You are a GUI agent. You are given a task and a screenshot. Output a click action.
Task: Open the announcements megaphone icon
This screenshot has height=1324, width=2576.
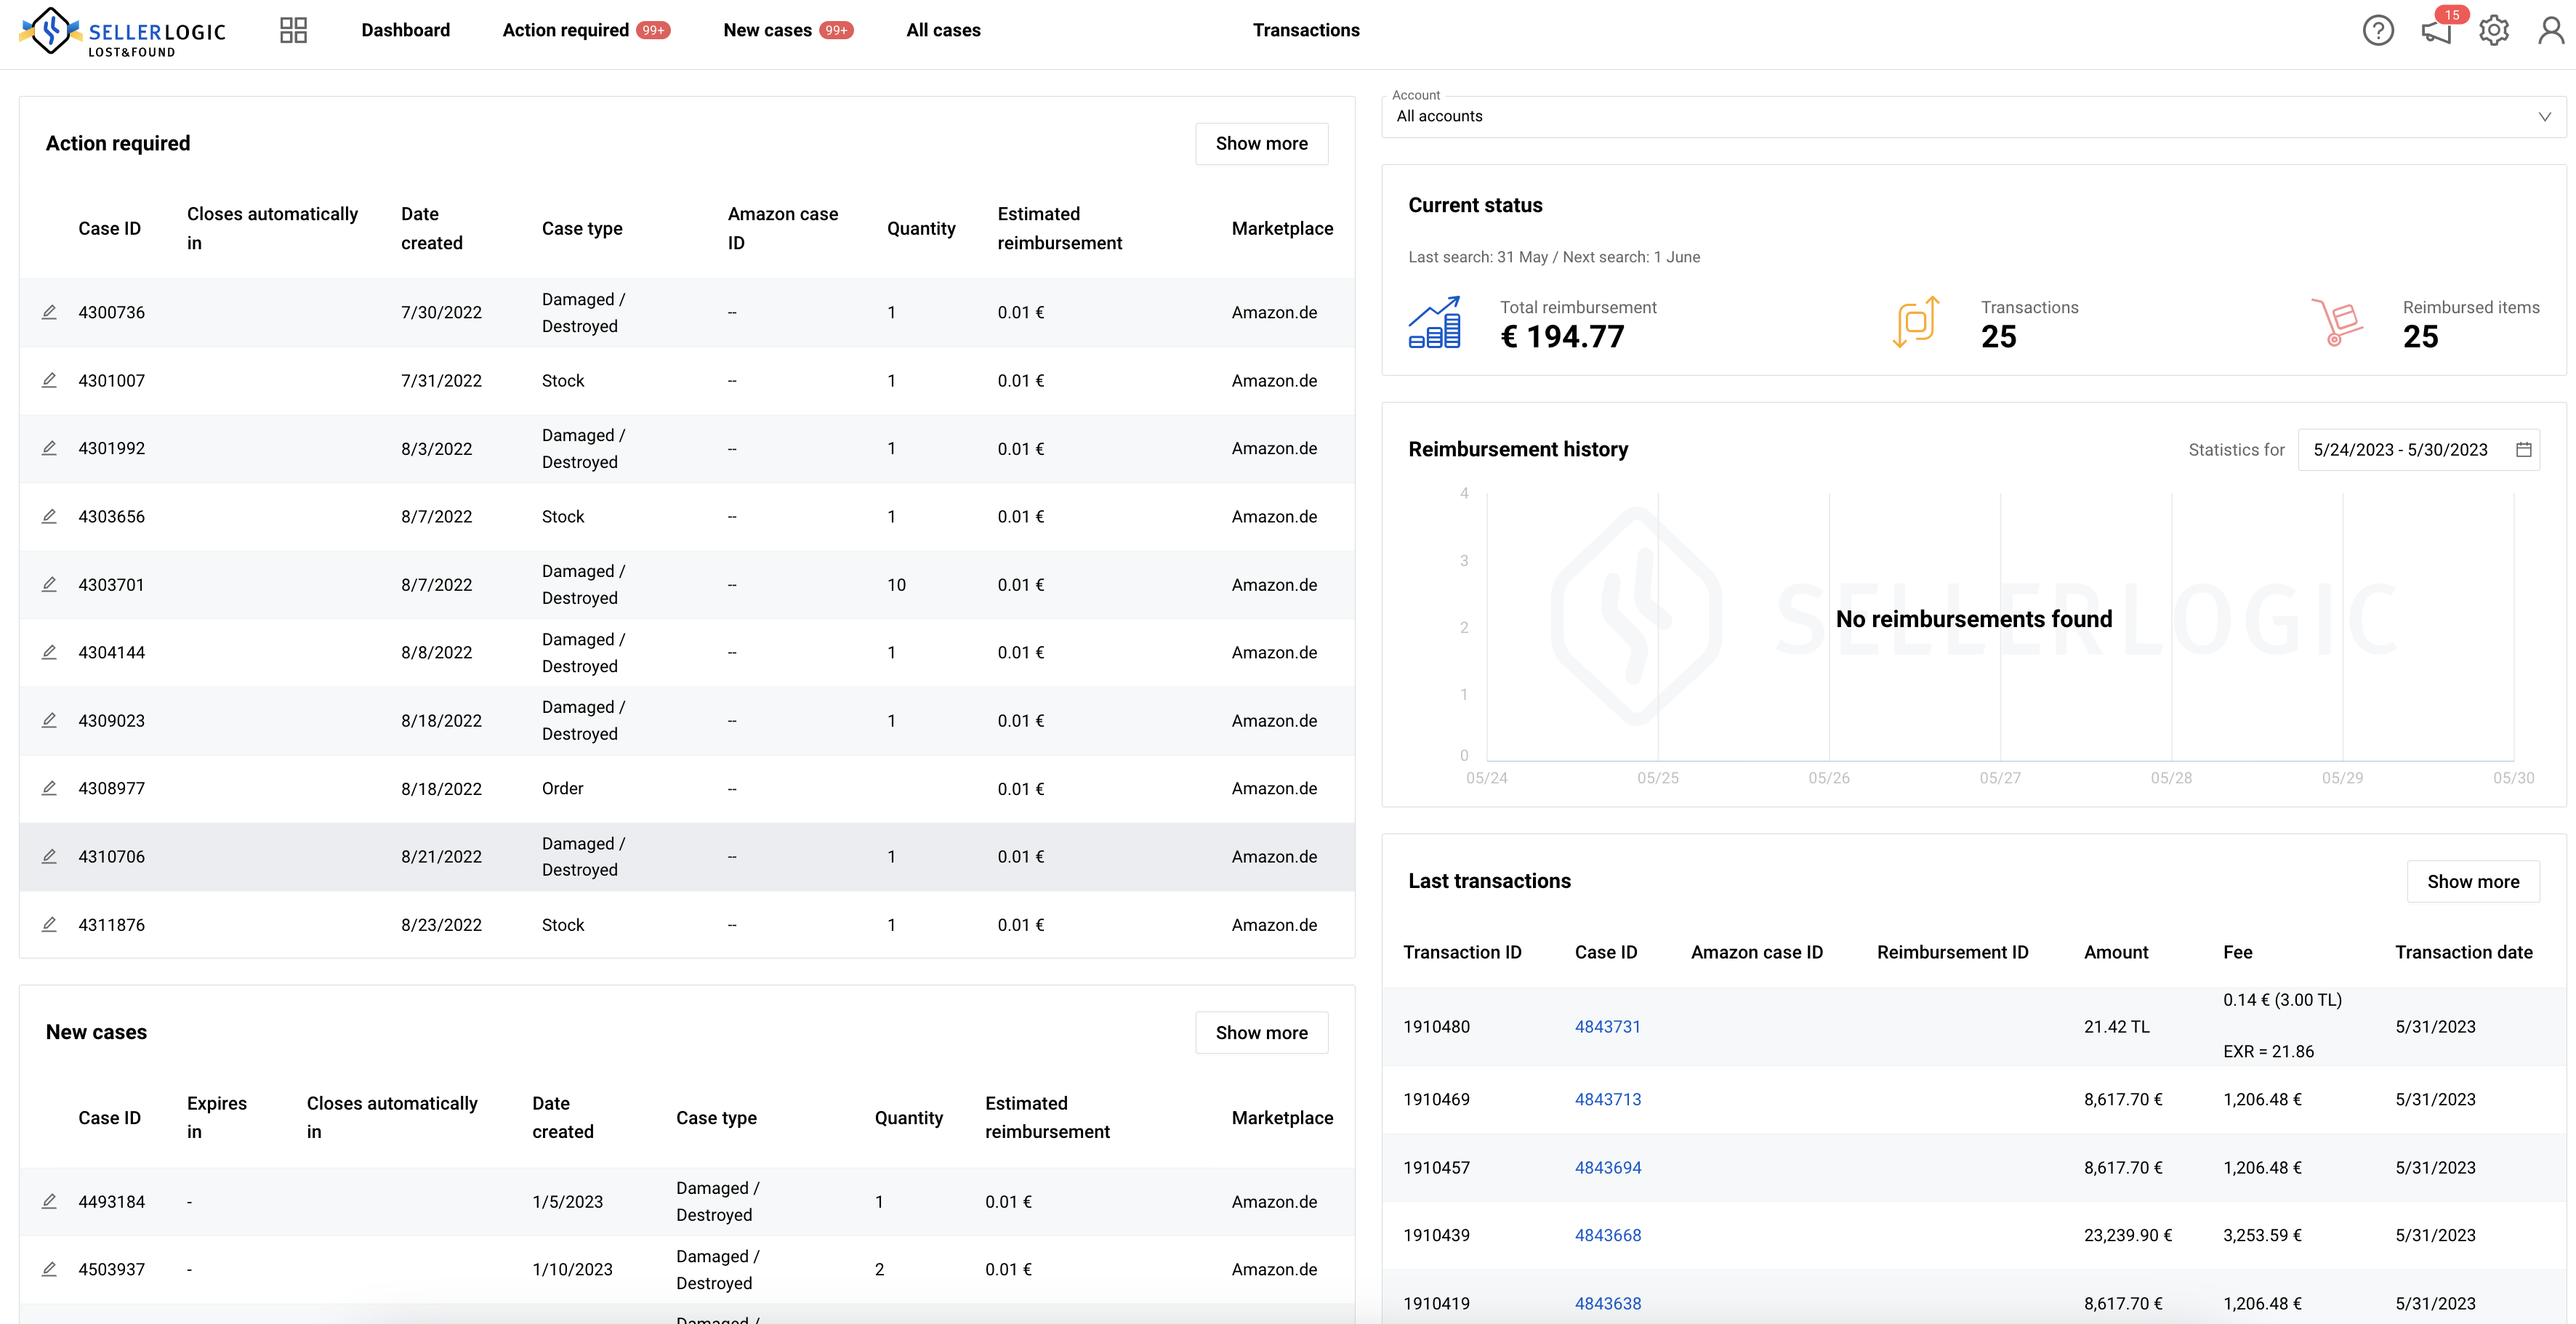click(x=2435, y=31)
